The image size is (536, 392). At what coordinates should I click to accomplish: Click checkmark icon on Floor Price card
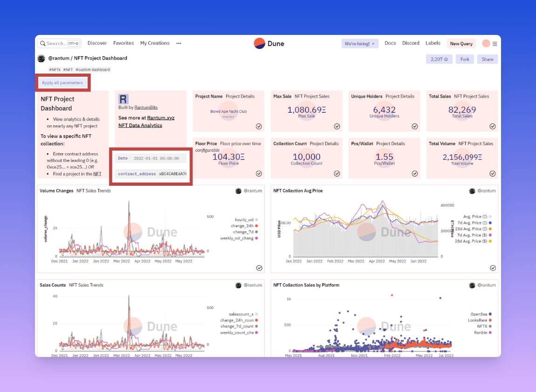(259, 174)
